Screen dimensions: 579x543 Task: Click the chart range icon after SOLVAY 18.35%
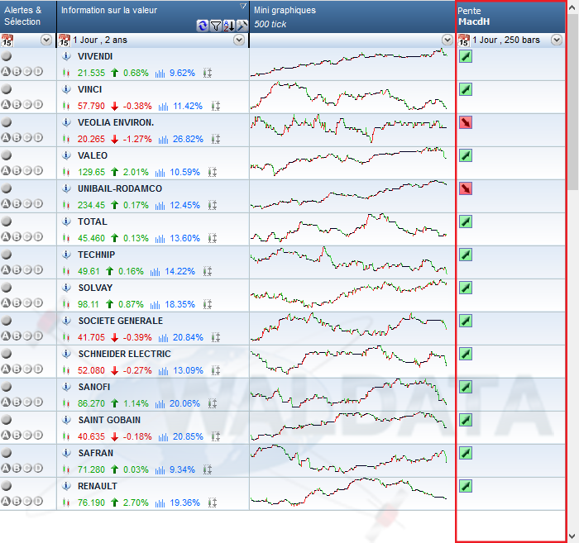pos(208,304)
